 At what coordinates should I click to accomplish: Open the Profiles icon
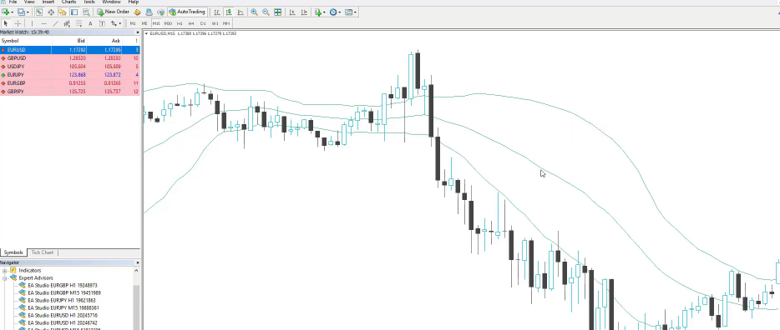click(21, 12)
